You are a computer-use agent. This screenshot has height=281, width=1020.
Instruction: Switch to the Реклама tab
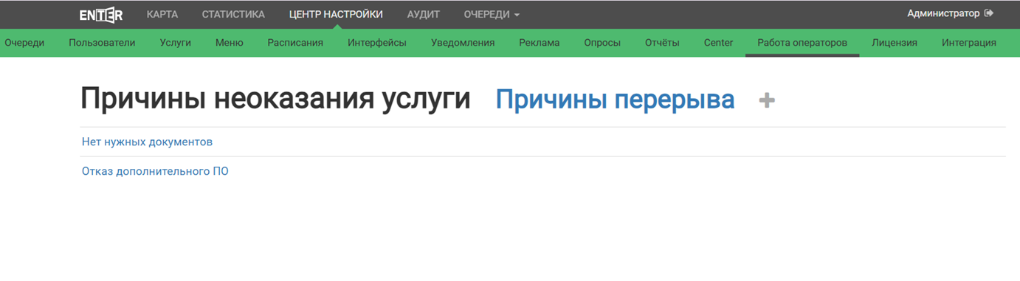(540, 43)
